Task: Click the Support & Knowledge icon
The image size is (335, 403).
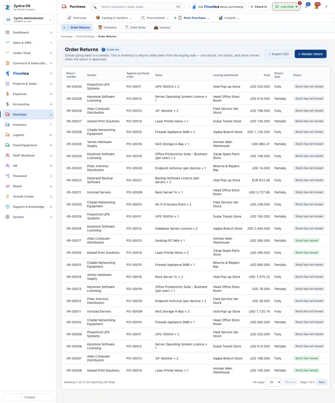Action: tap(7, 207)
